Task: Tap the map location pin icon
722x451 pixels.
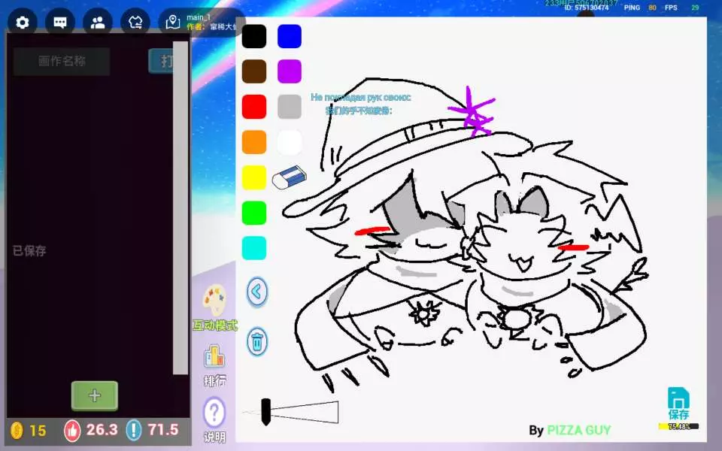Action: [173, 22]
